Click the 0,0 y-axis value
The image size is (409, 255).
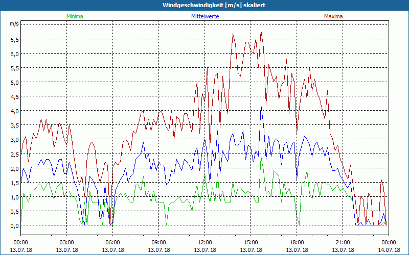(14, 225)
